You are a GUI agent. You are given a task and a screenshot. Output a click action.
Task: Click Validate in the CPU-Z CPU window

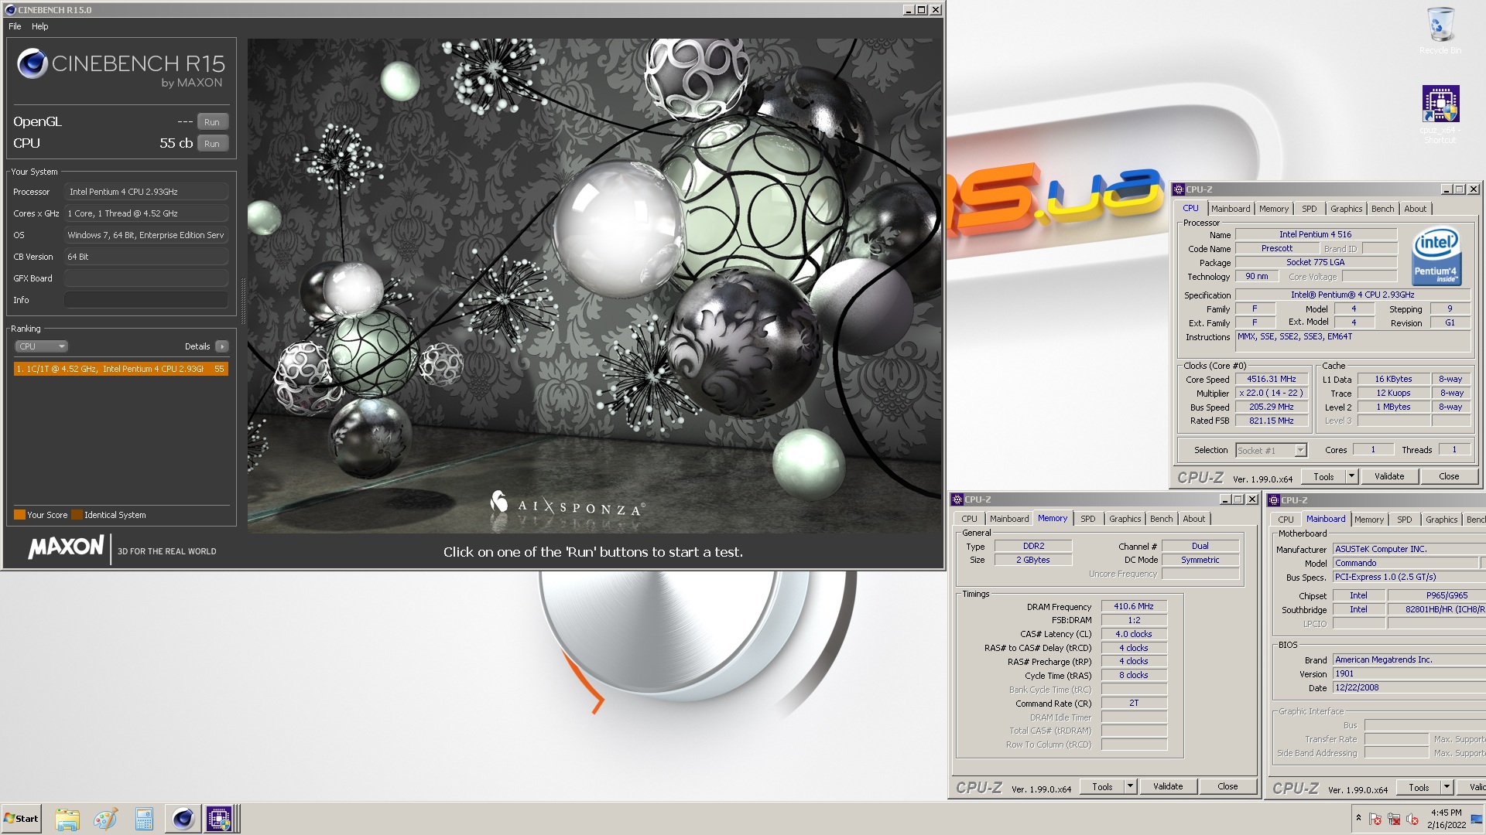[1389, 476]
